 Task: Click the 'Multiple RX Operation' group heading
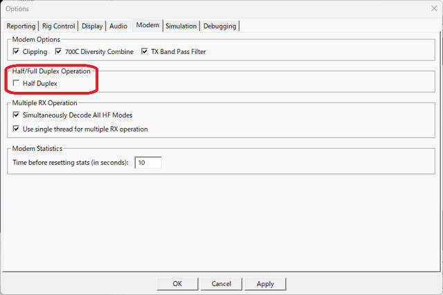(44, 103)
